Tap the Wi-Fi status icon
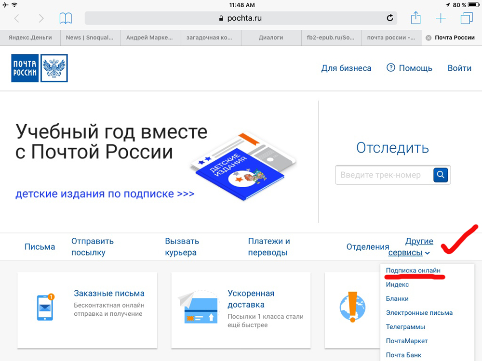 14,5
